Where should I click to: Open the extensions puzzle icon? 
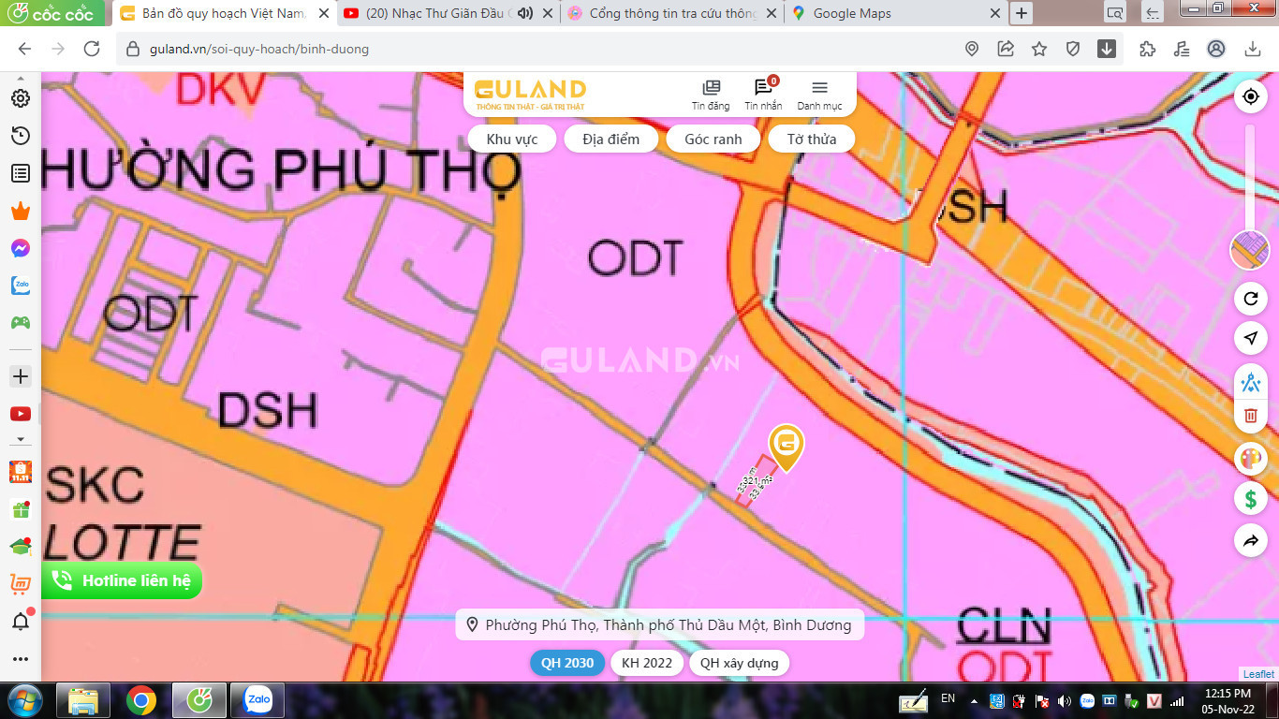1148,49
